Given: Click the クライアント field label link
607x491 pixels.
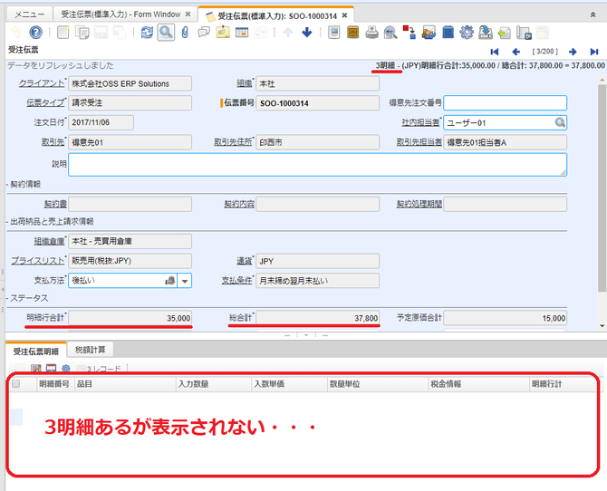Looking at the screenshot, I should click(42, 83).
